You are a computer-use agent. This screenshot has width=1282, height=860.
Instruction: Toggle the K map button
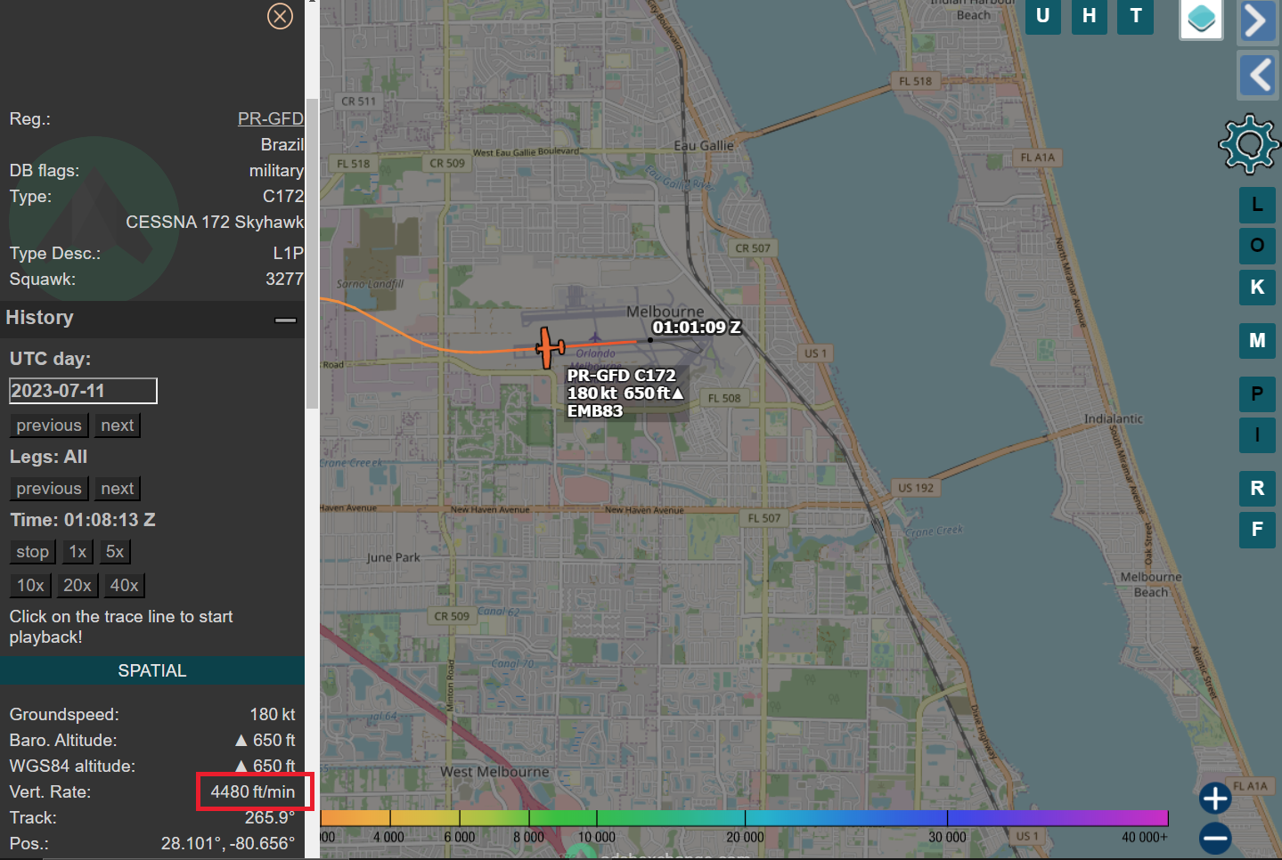[1257, 288]
